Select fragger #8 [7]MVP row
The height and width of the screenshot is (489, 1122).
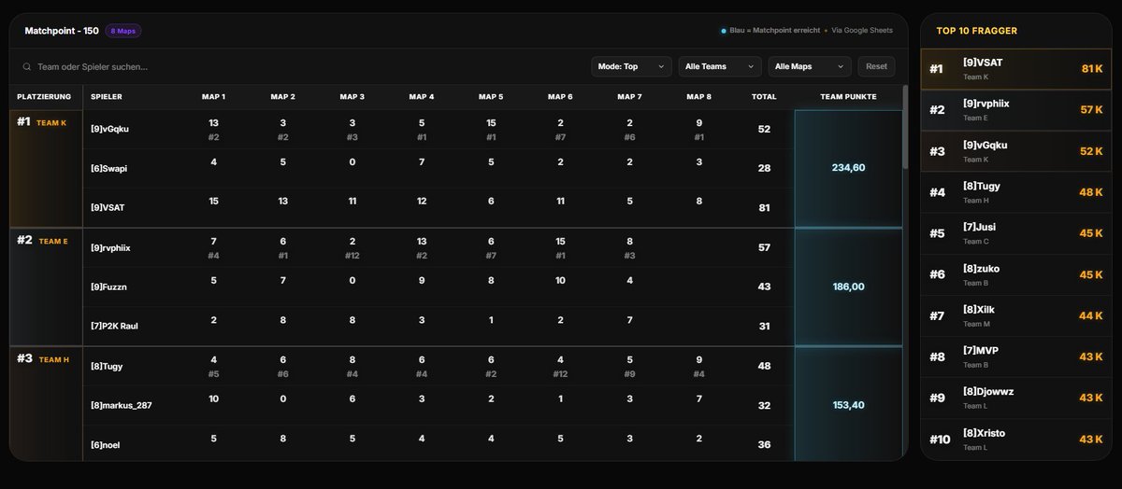coord(1018,356)
